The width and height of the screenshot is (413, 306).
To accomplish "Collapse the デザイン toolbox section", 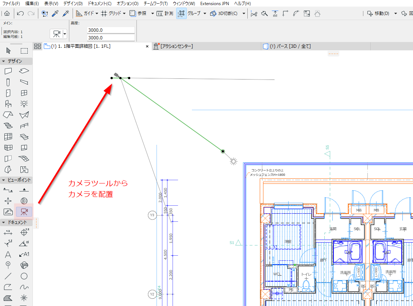I will pos(3,61).
